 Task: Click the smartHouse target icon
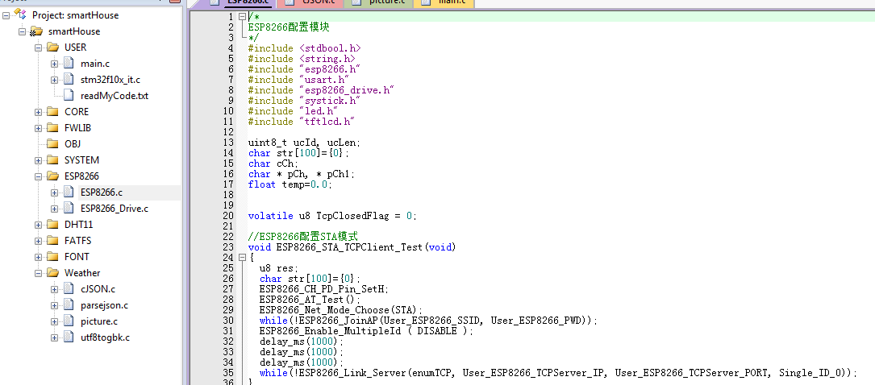pos(36,31)
